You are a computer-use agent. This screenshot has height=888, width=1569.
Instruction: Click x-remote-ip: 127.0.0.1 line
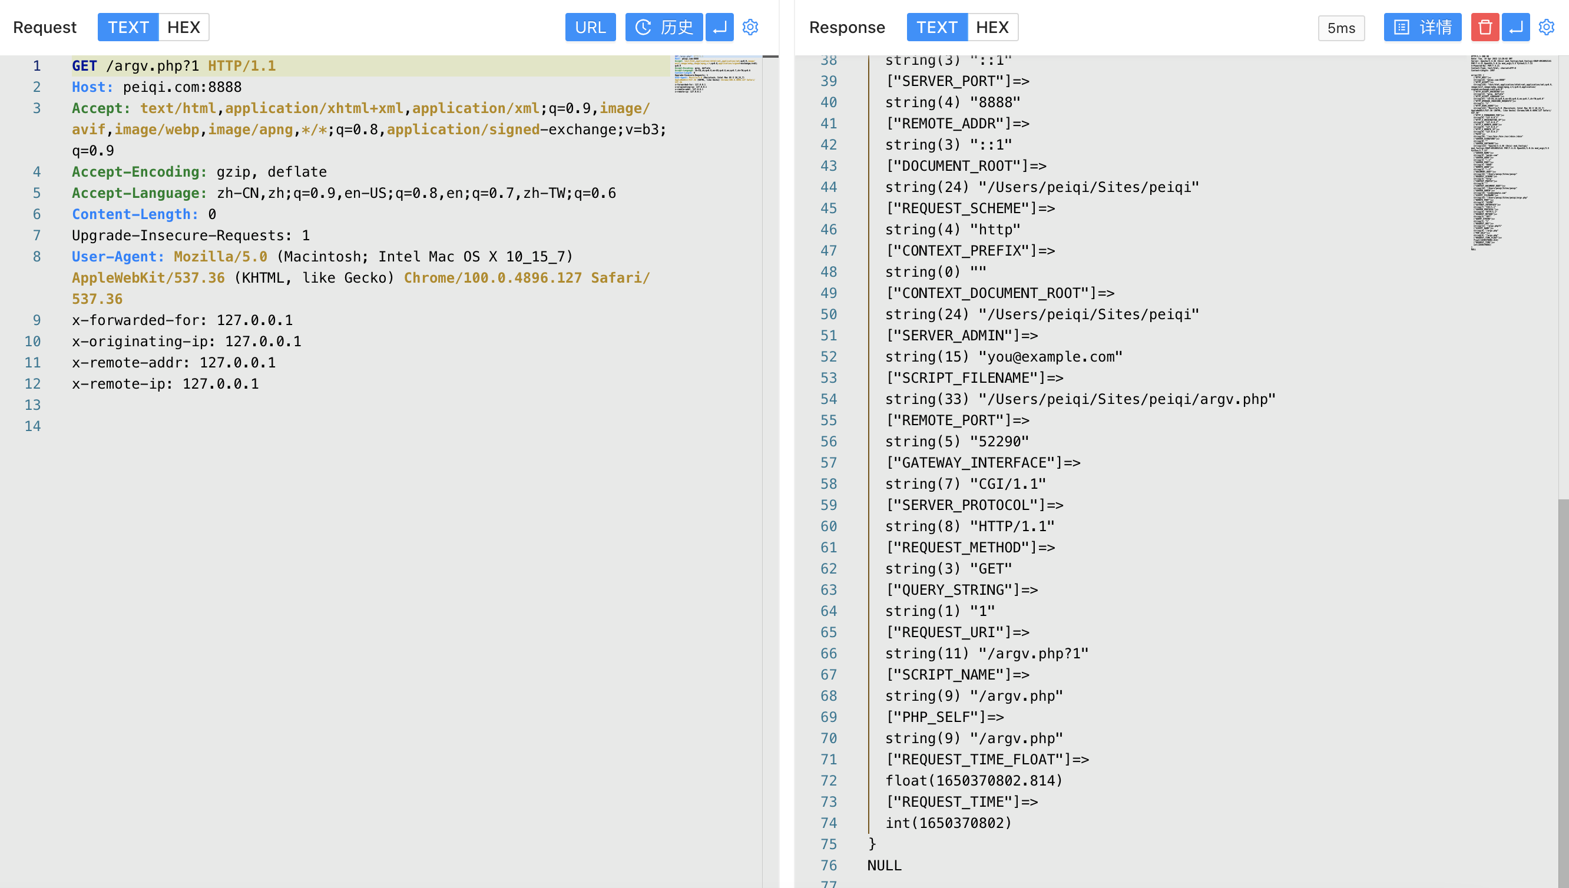165,384
